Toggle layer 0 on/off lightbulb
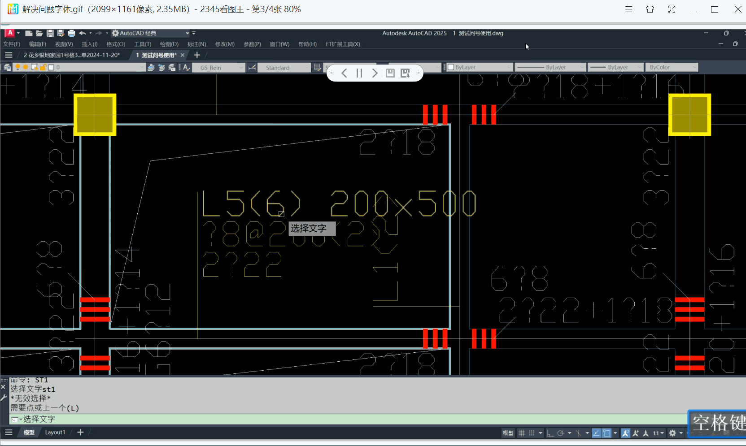746x446 pixels. pos(18,67)
